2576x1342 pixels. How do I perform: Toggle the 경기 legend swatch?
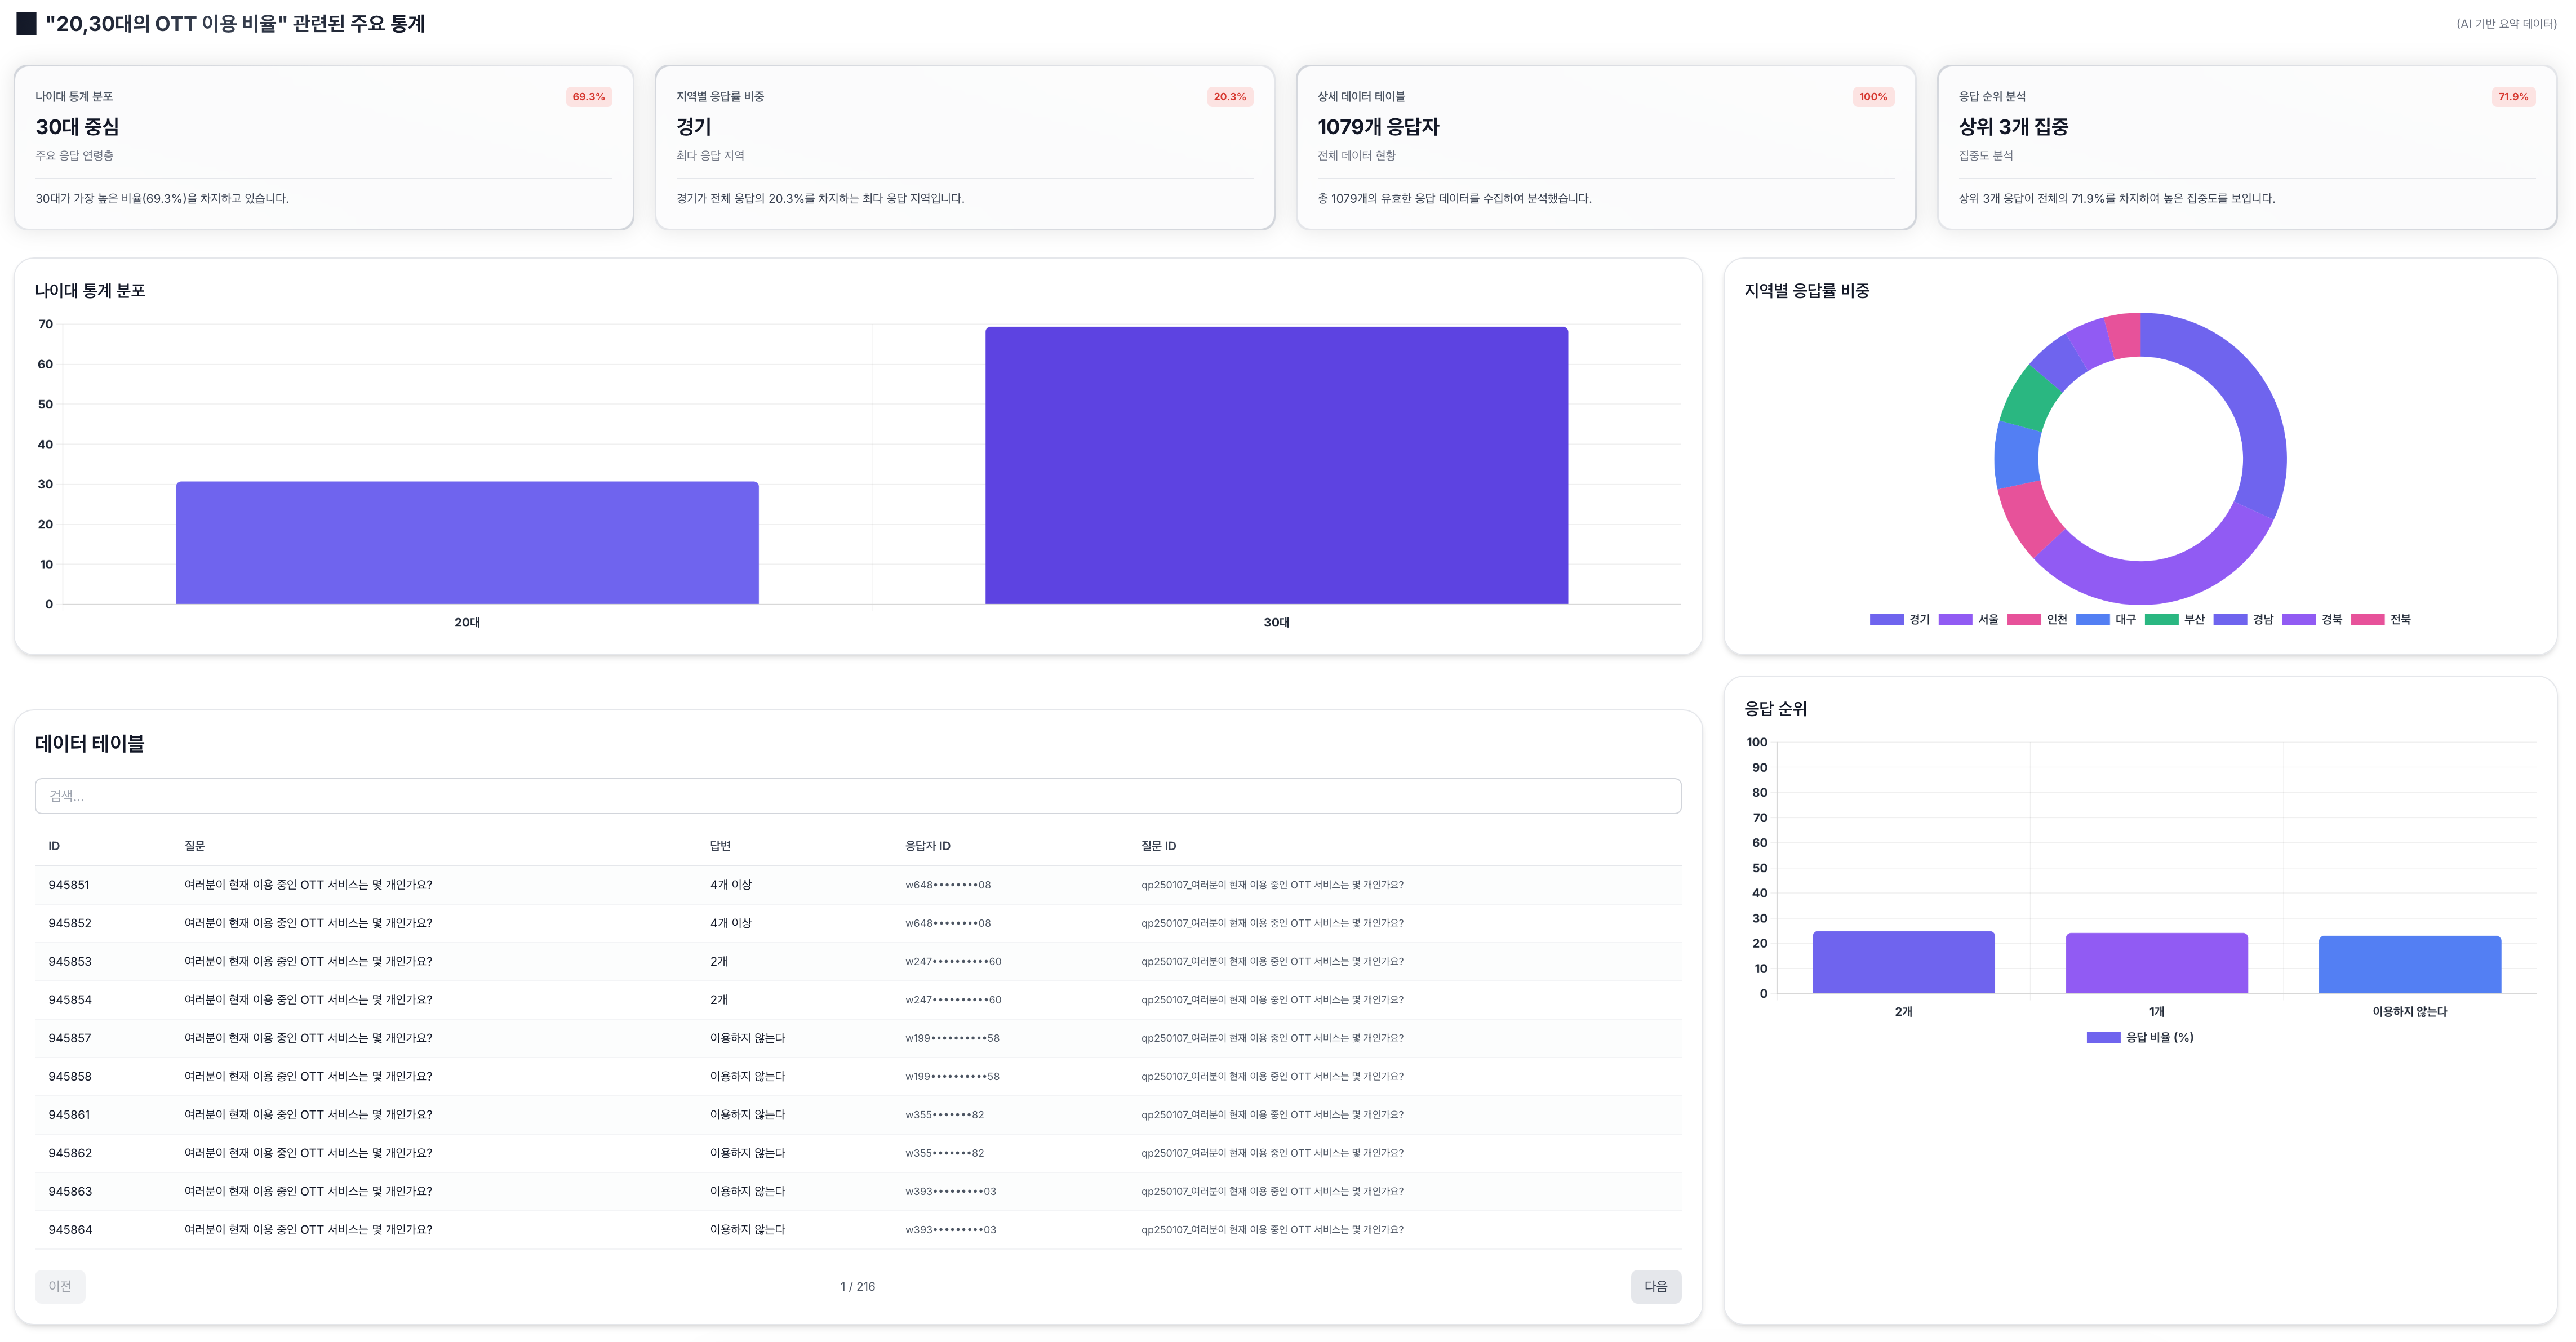[x=1886, y=620]
